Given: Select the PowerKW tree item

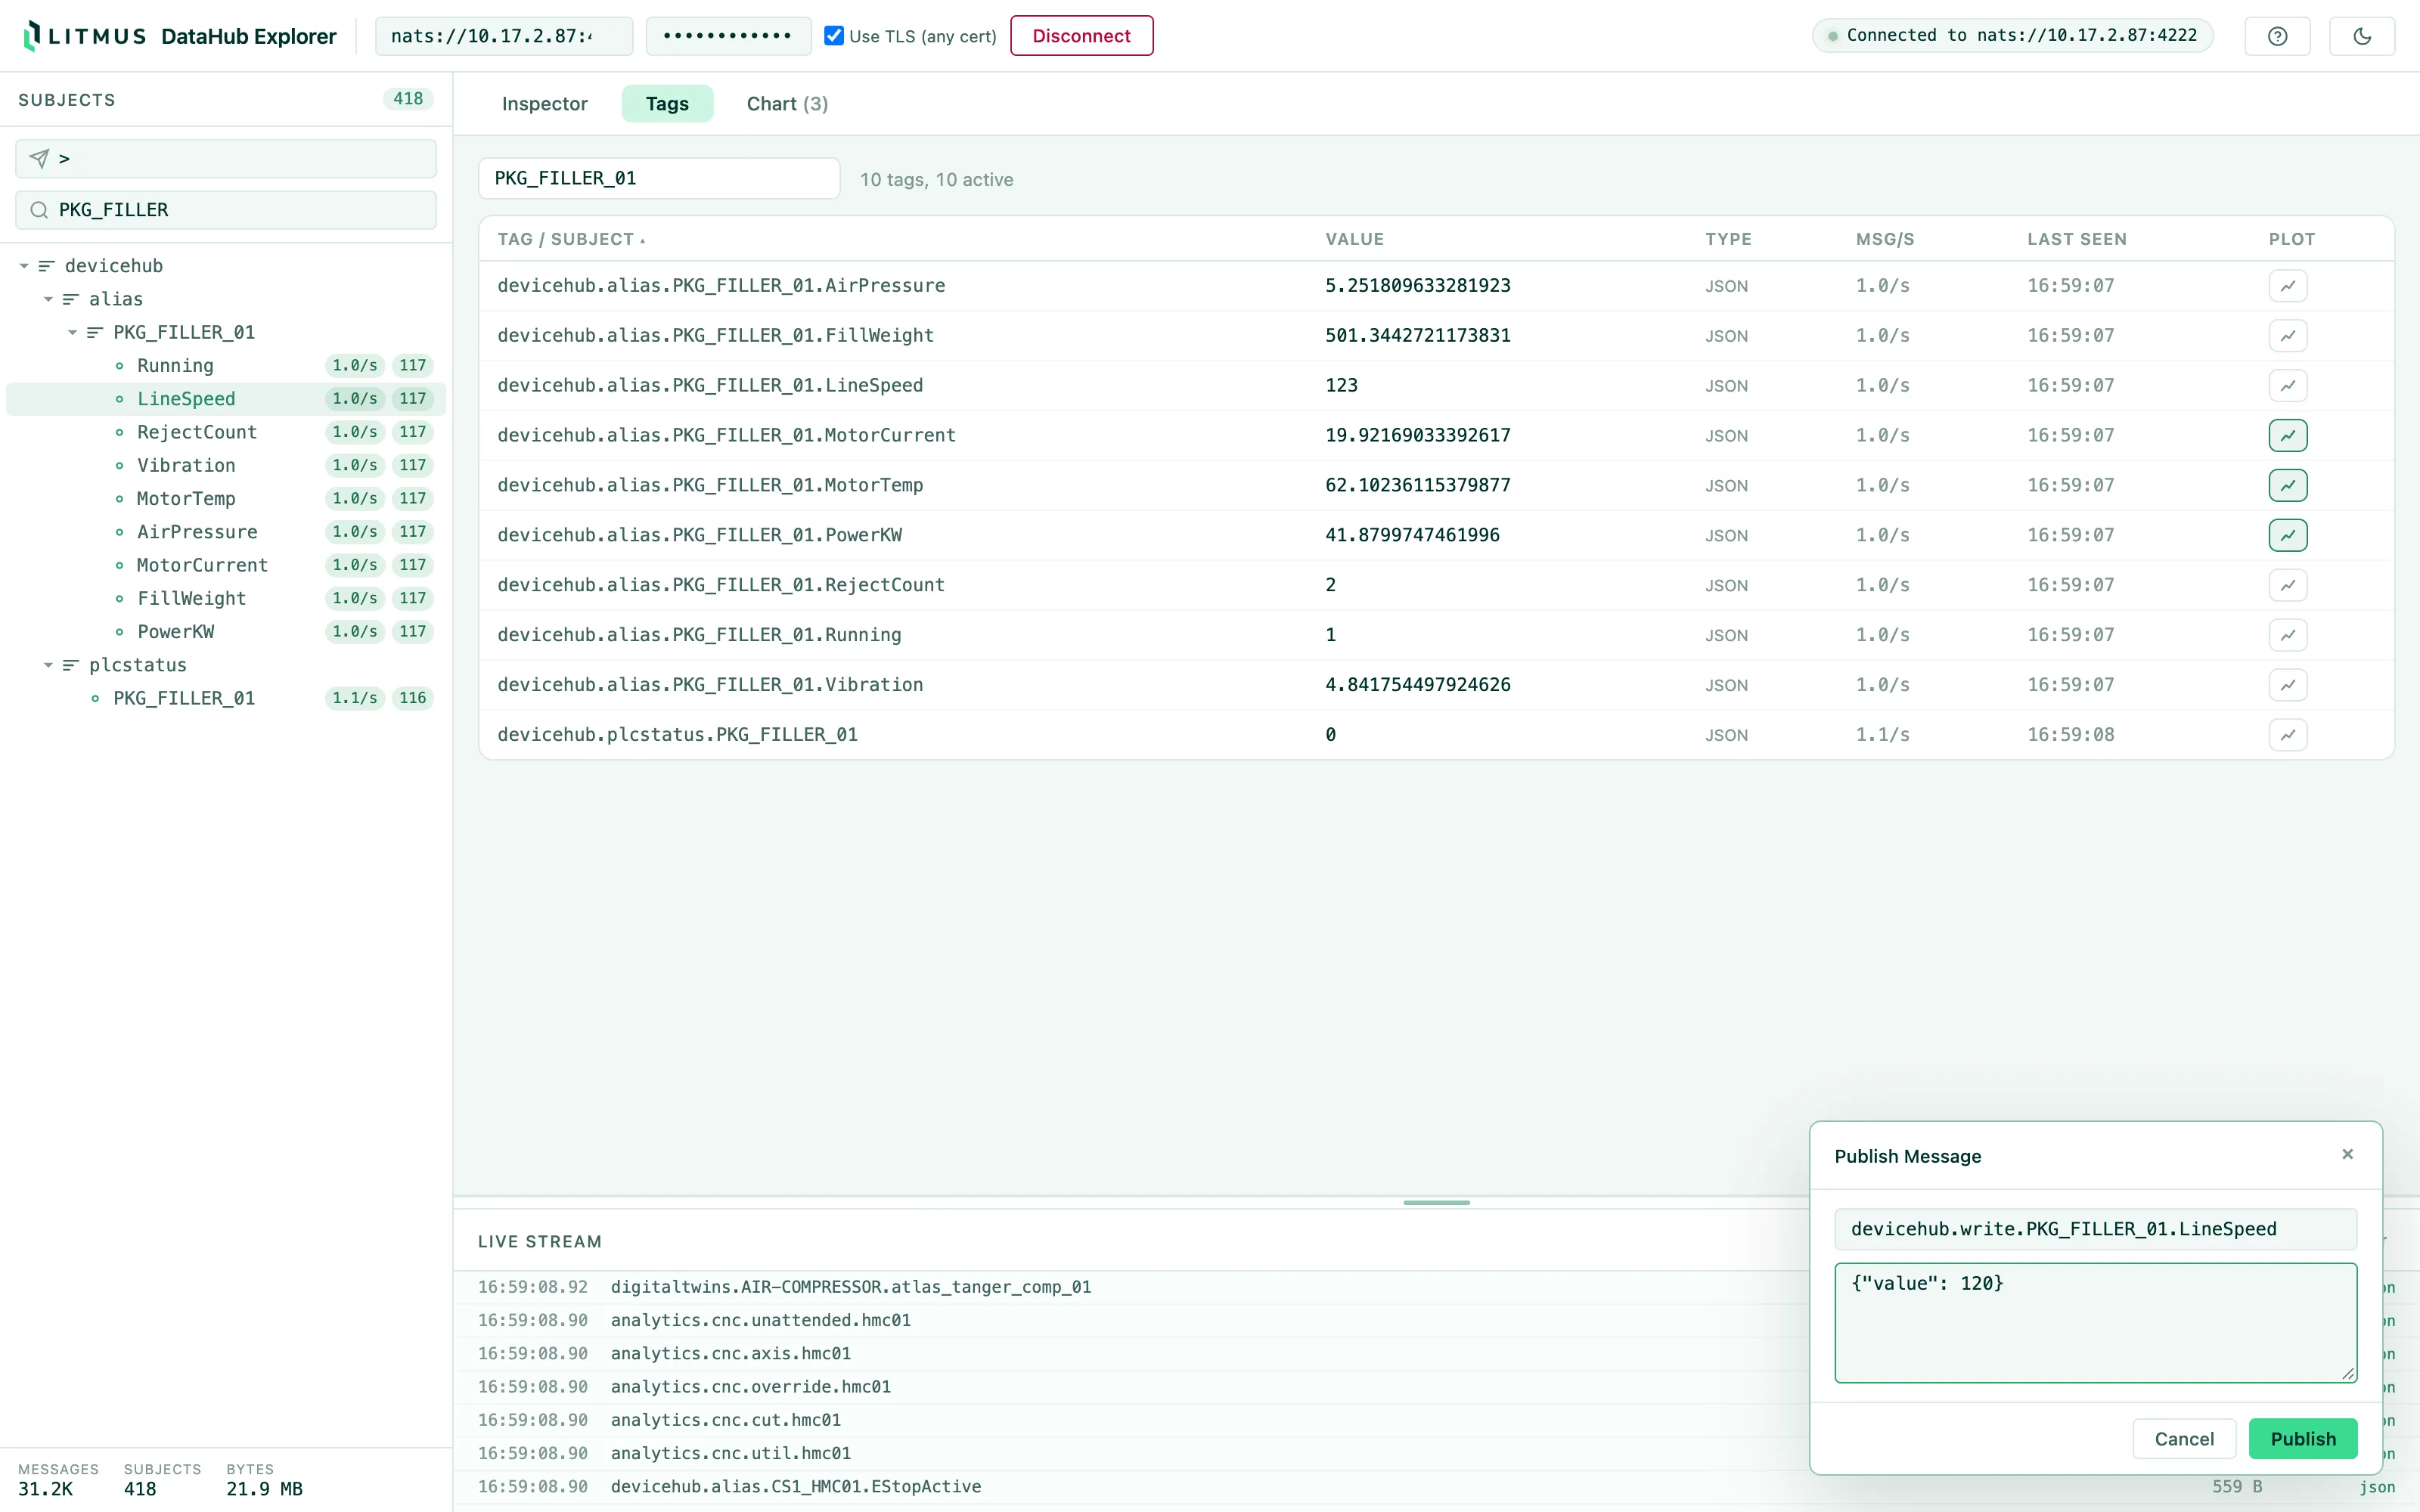Looking at the screenshot, I should click(226, 631).
